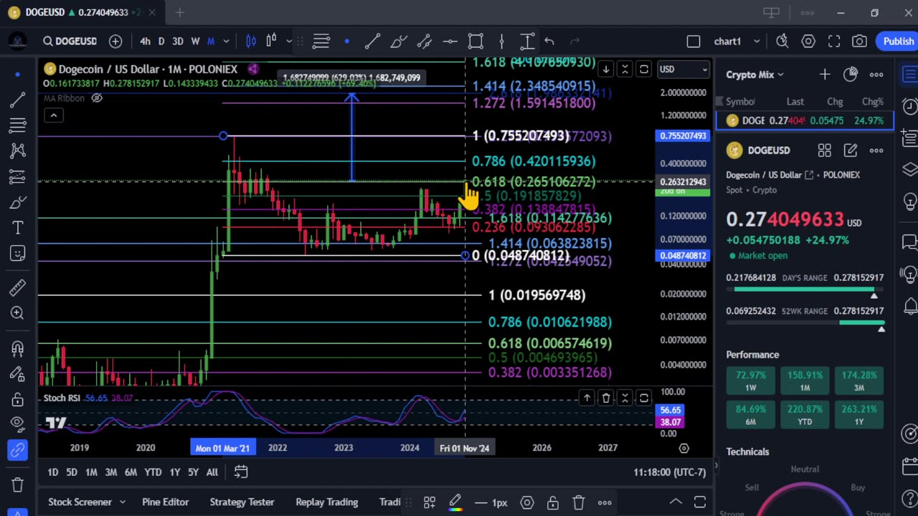The image size is (918, 516).
Task: Expand the Crypto Mix watchlist dropdown
Action: pos(754,74)
